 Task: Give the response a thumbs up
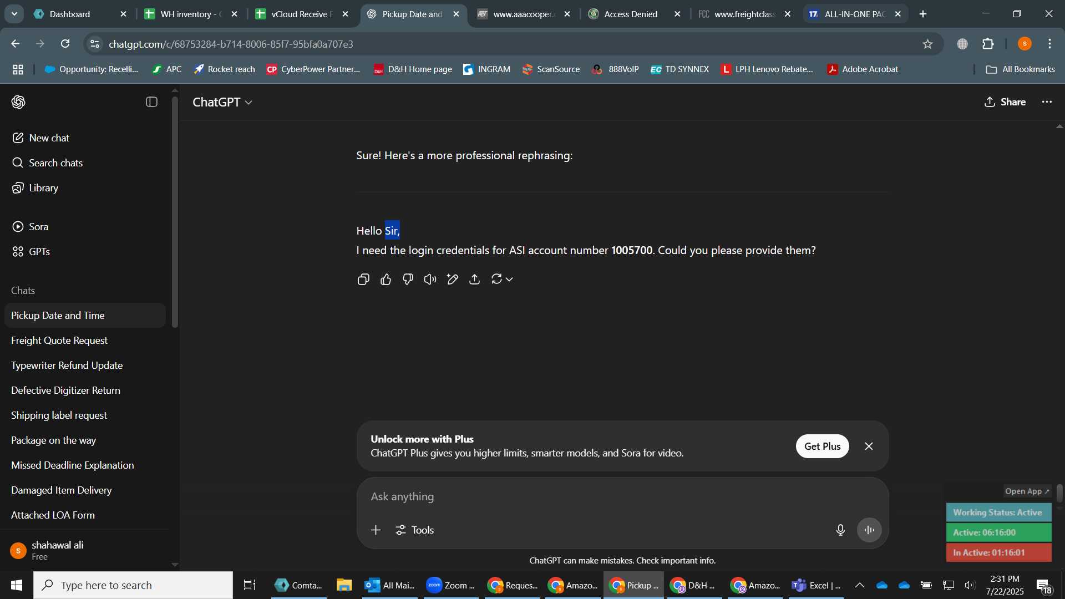tap(386, 280)
